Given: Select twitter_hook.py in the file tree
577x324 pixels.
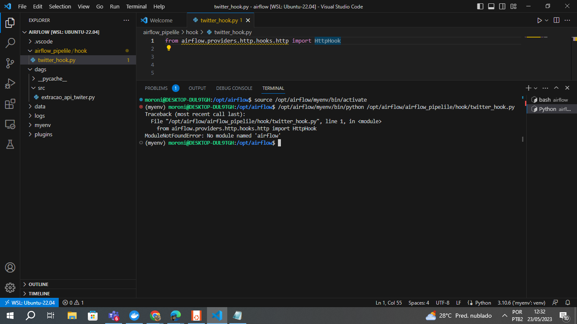Looking at the screenshot, I should 78,60.
